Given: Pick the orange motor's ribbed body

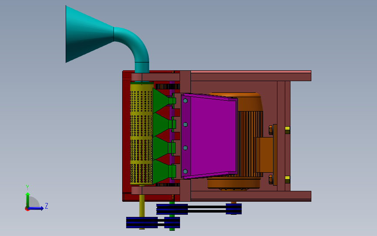Looking at the screenshot, I should (x=250, y=144).
